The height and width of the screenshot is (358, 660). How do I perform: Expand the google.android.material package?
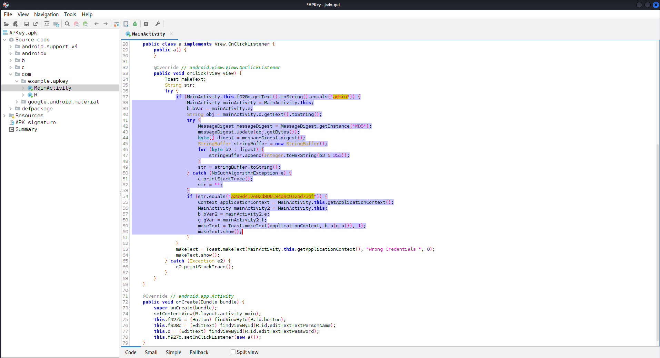coord(17,102)
